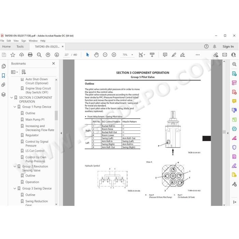The width and height of the screenshot is (239, 239).
Task: Send file by email envelope icon
Action: pyautogui.click(x=225, y=55)
